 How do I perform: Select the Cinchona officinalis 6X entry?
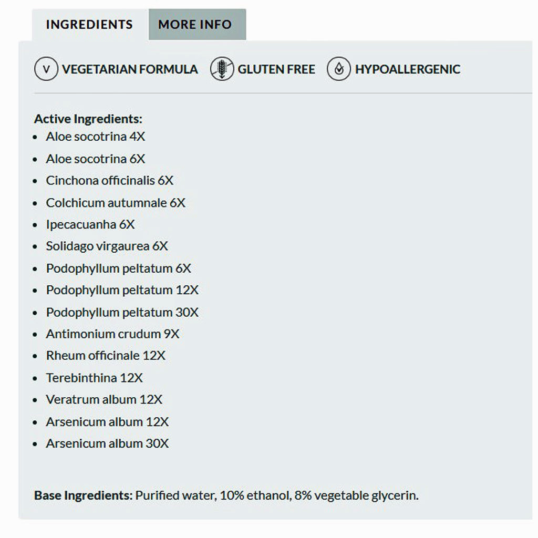coord(109,181)
